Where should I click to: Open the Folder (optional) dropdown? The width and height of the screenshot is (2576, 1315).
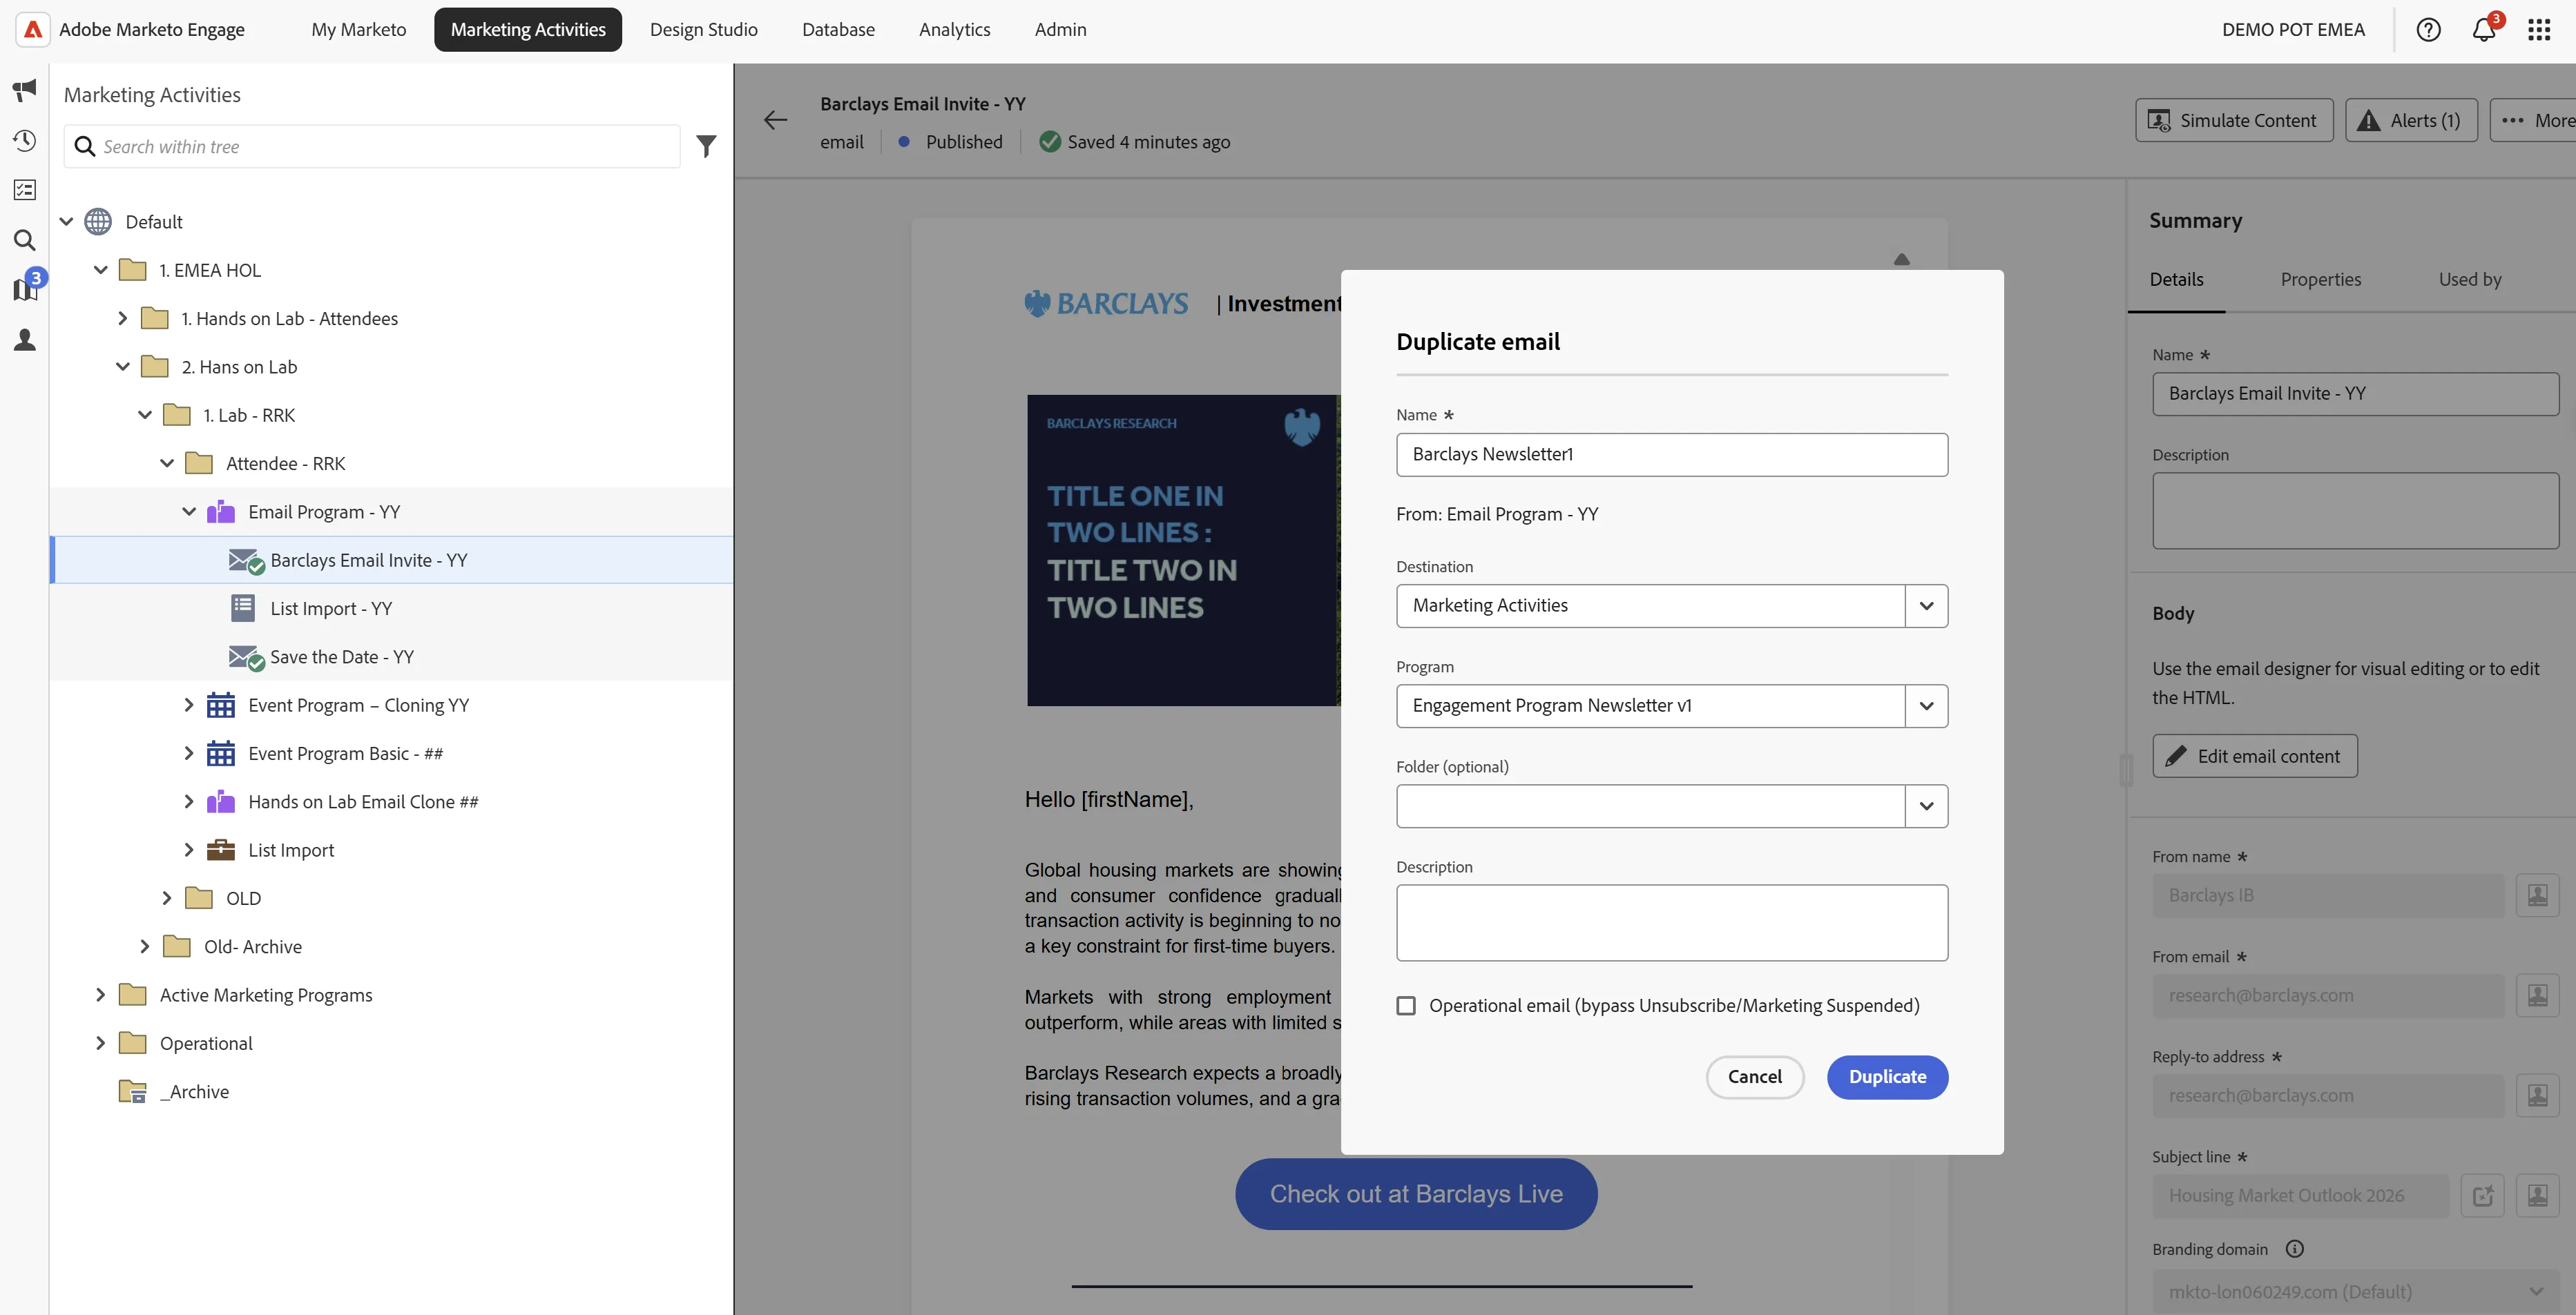pos(1926,806)
